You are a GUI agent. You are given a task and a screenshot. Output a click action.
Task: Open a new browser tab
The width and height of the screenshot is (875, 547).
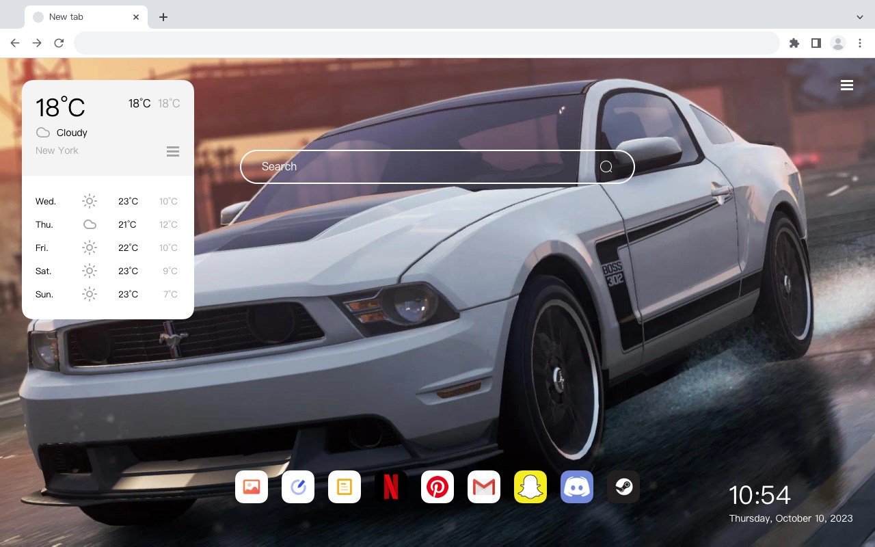click(x=163, y=17)
